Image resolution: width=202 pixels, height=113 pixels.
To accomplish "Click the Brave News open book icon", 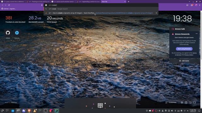I will coord(100,105).
